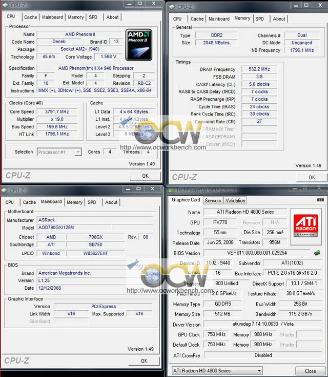The height and width of the screenshot is (377, 328).
Task: Select Cache tab in Mainboard window
Action: click(x=30, y=202)
